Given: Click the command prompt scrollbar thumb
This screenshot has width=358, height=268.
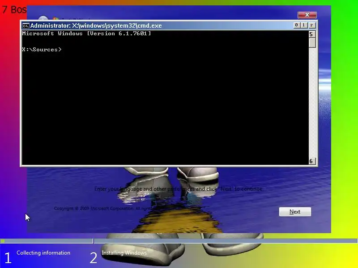Looking at the screenshot, I should click(312, 43).
